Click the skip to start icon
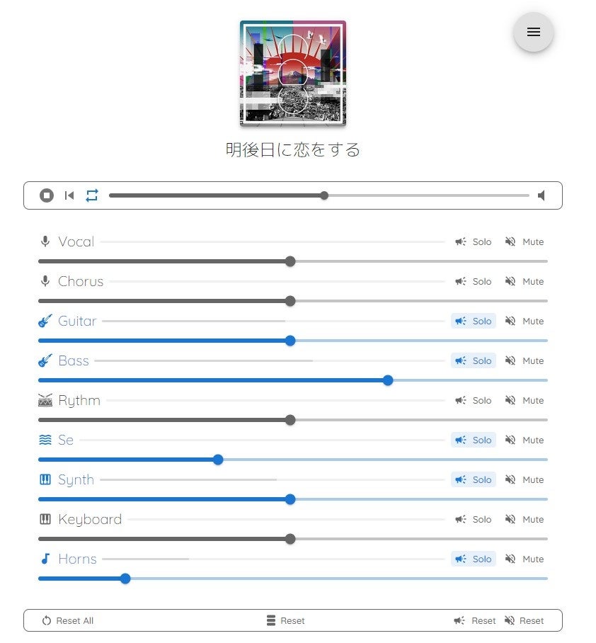 click(x=69, y=195)
